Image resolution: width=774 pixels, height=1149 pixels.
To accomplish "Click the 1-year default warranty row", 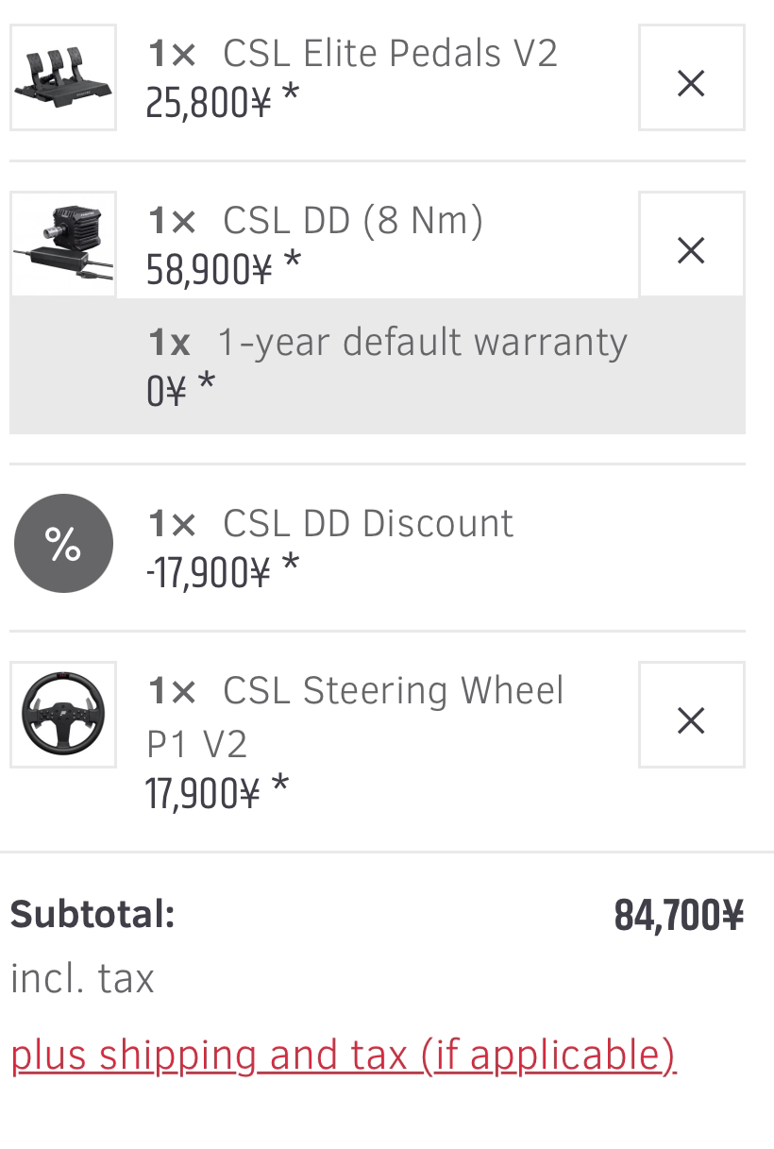I will click(x=378, y=366).
